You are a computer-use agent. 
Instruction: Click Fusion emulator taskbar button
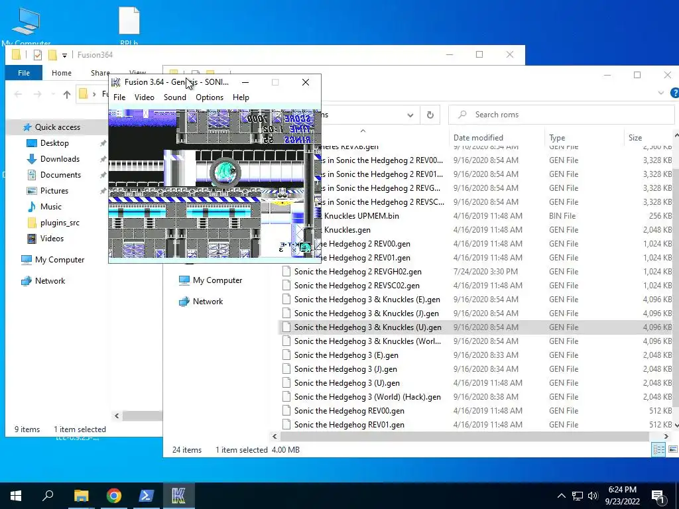pyautogui.click(x=178, y=496)
